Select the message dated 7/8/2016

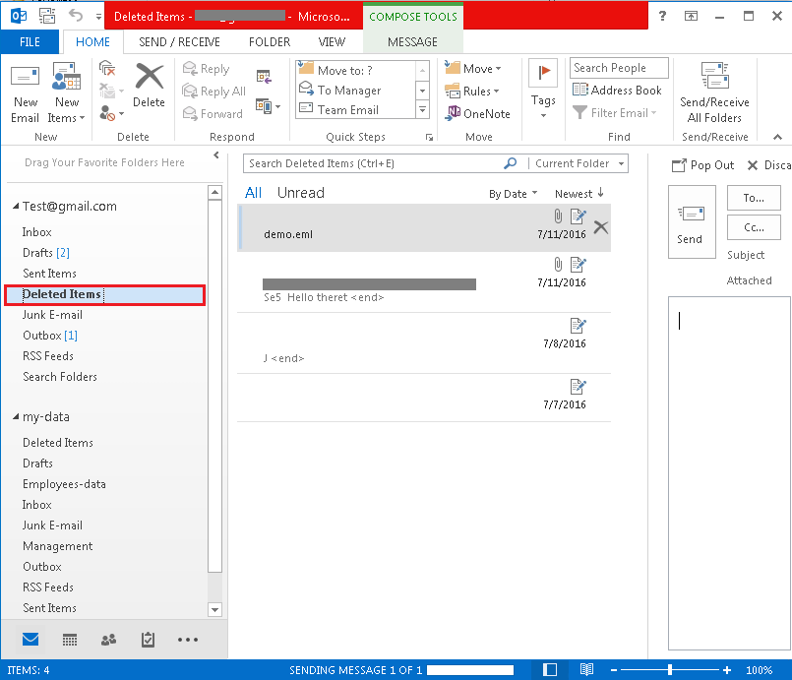423,343
